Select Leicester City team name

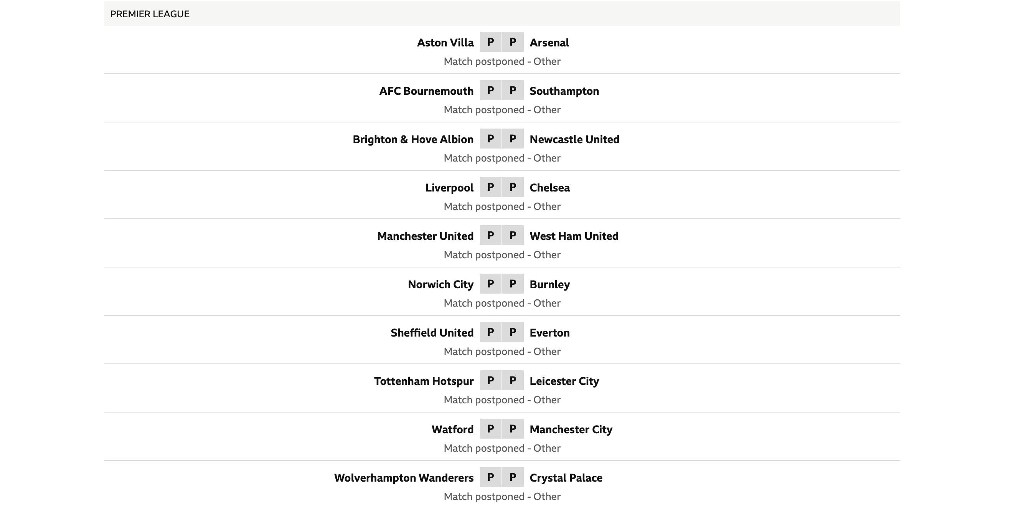564,381
